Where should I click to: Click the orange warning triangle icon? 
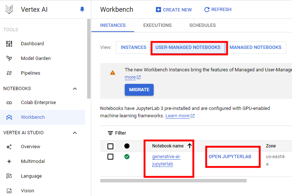(x=113, y=72)
